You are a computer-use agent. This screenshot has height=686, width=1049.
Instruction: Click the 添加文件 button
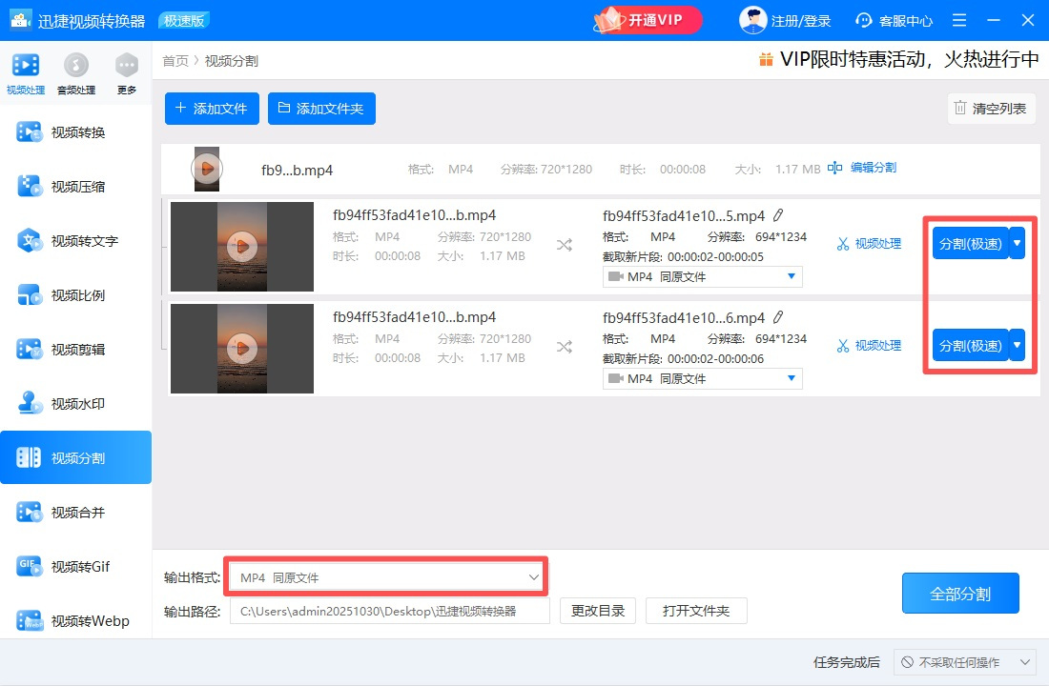point(211,109)
